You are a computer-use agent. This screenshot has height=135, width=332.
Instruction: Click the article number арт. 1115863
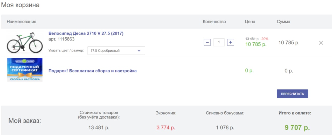pyautogui.click(x=61, y=39)
